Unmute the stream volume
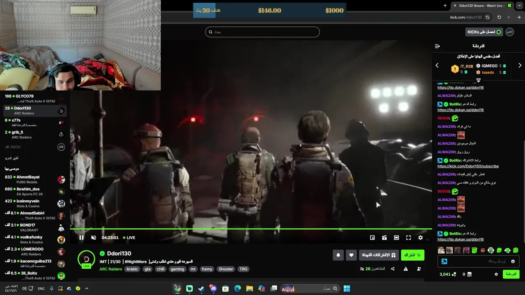This screenshot has height=295, width=525. pyautogui.click(x=94, y=238)
